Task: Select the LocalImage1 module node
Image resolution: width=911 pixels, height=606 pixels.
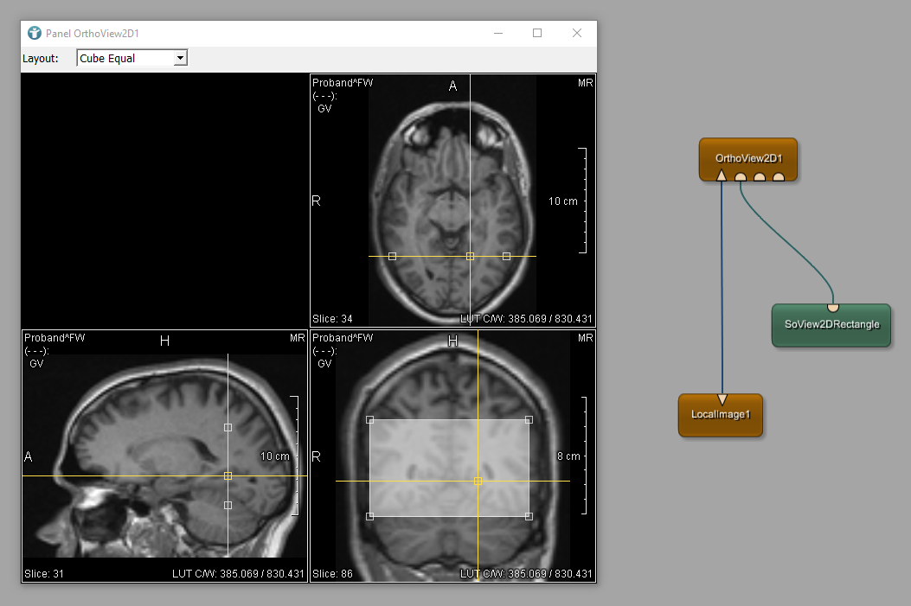Action: pos(720,415)
